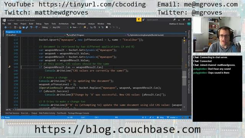245x138 pixels.
Task: Switch to the Find Results tab
Action: (x=62, y=113)
